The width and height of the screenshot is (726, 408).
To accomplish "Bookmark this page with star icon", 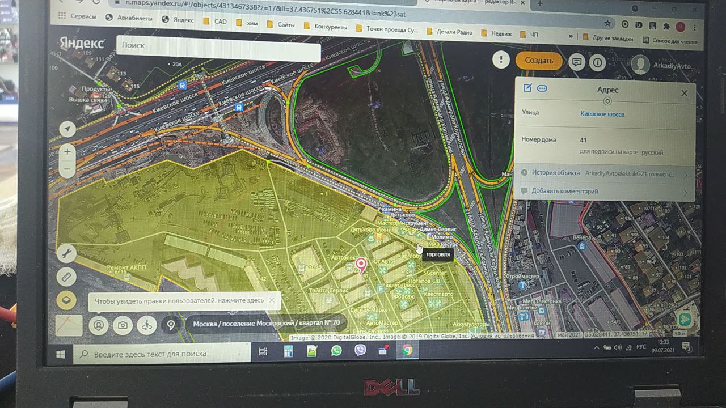I will (x=607, y=23).
